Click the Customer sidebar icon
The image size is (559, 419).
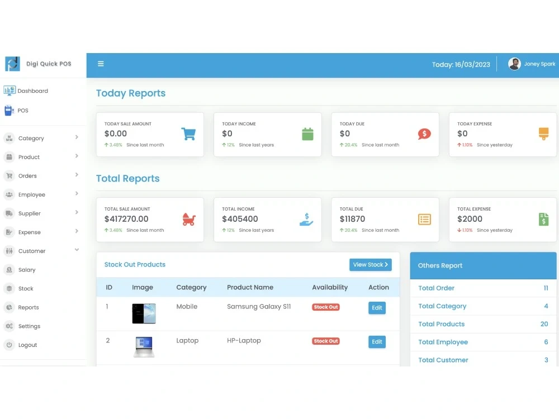(10, 251)
